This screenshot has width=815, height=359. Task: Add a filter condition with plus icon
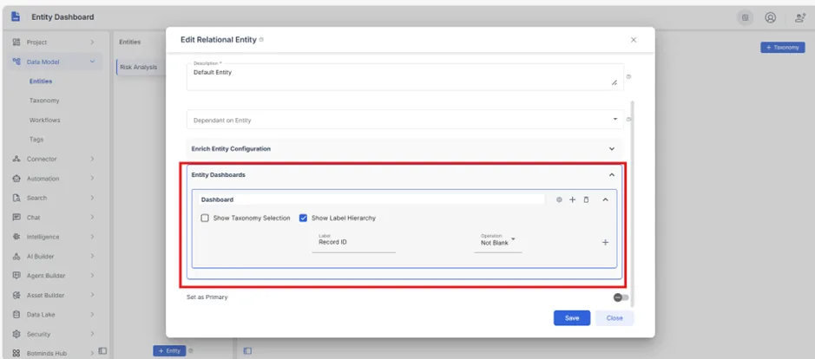605,243
